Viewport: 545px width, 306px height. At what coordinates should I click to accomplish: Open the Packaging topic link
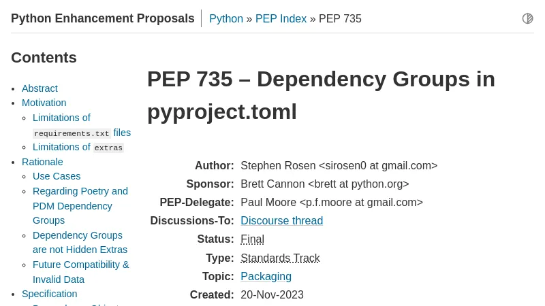click(x=266, y=276)
